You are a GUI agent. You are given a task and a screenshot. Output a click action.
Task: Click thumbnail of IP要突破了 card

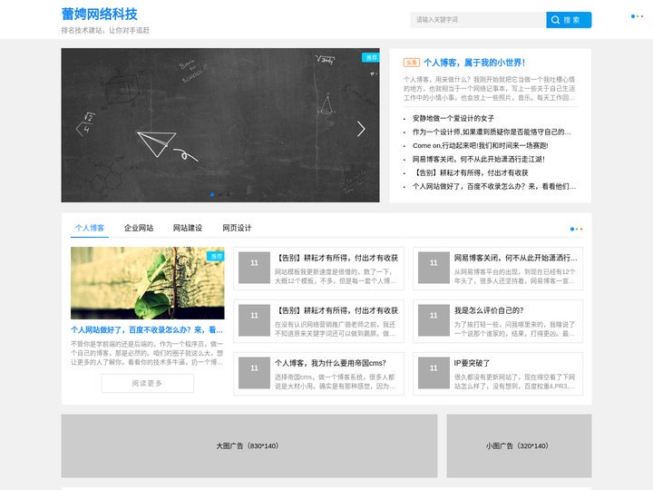(x=434, y=373)
